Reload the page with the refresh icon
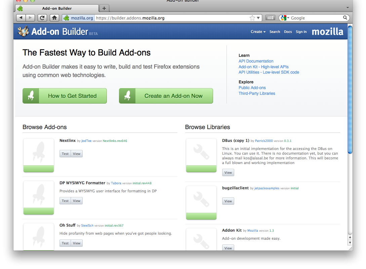This screenshot has height=269, width=366. (42, 18)
